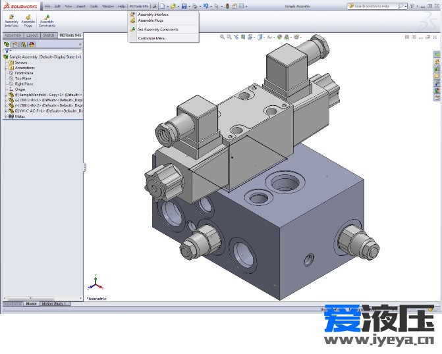Click the Undo arrow icon
The height and width of the screenshot is (354, 442).
tap(206, 6)
